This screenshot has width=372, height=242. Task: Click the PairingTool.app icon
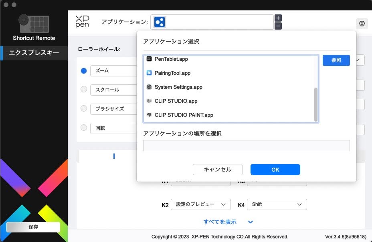click(x=149, y=73)
